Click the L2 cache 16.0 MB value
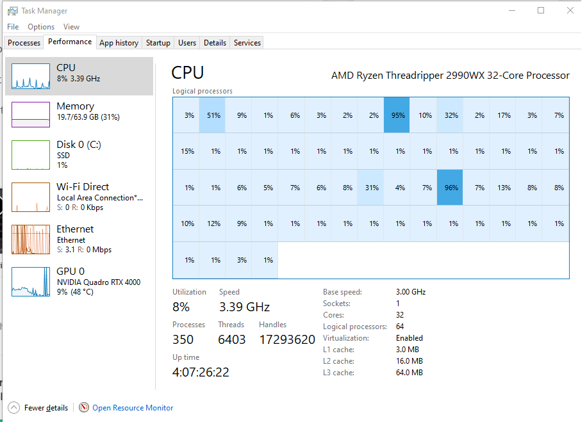Screen dimensions: 587x422 tap(409, 361)
